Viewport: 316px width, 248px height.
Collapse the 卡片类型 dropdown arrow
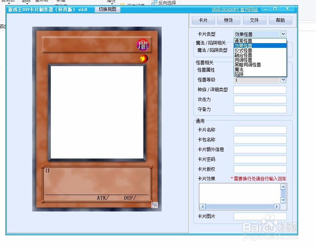tap(283, 34)
